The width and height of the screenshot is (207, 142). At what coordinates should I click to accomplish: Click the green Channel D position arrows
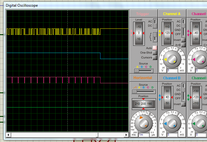coord(188,97)
